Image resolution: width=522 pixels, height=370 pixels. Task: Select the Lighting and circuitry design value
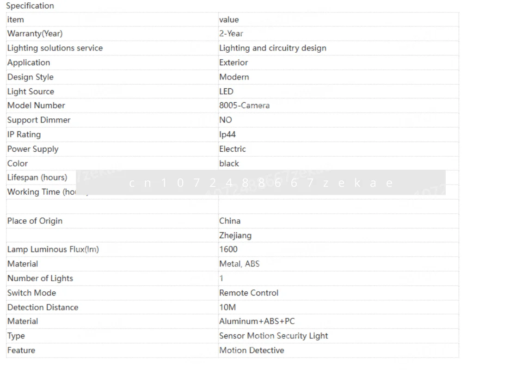(273, 48)
